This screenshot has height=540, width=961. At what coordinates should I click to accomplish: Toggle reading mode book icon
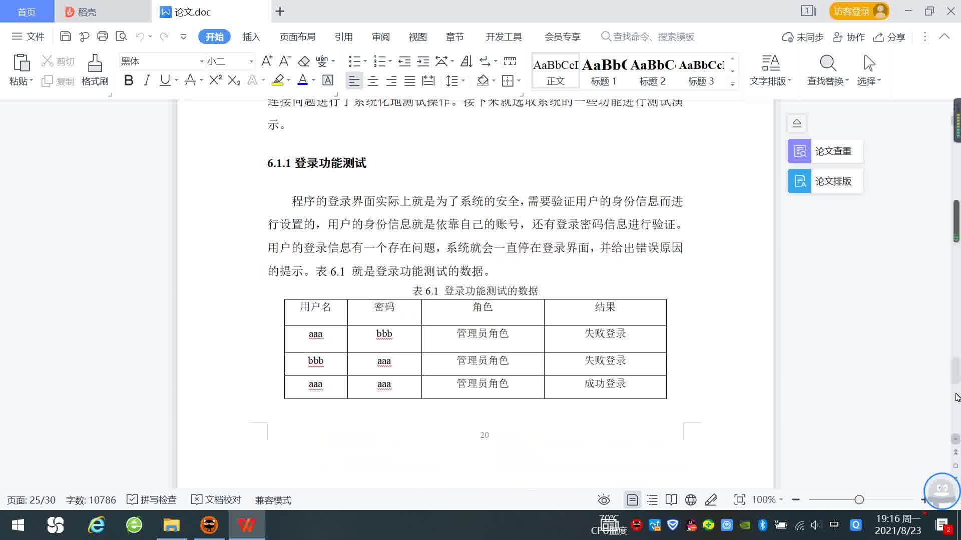click(671, 499)
